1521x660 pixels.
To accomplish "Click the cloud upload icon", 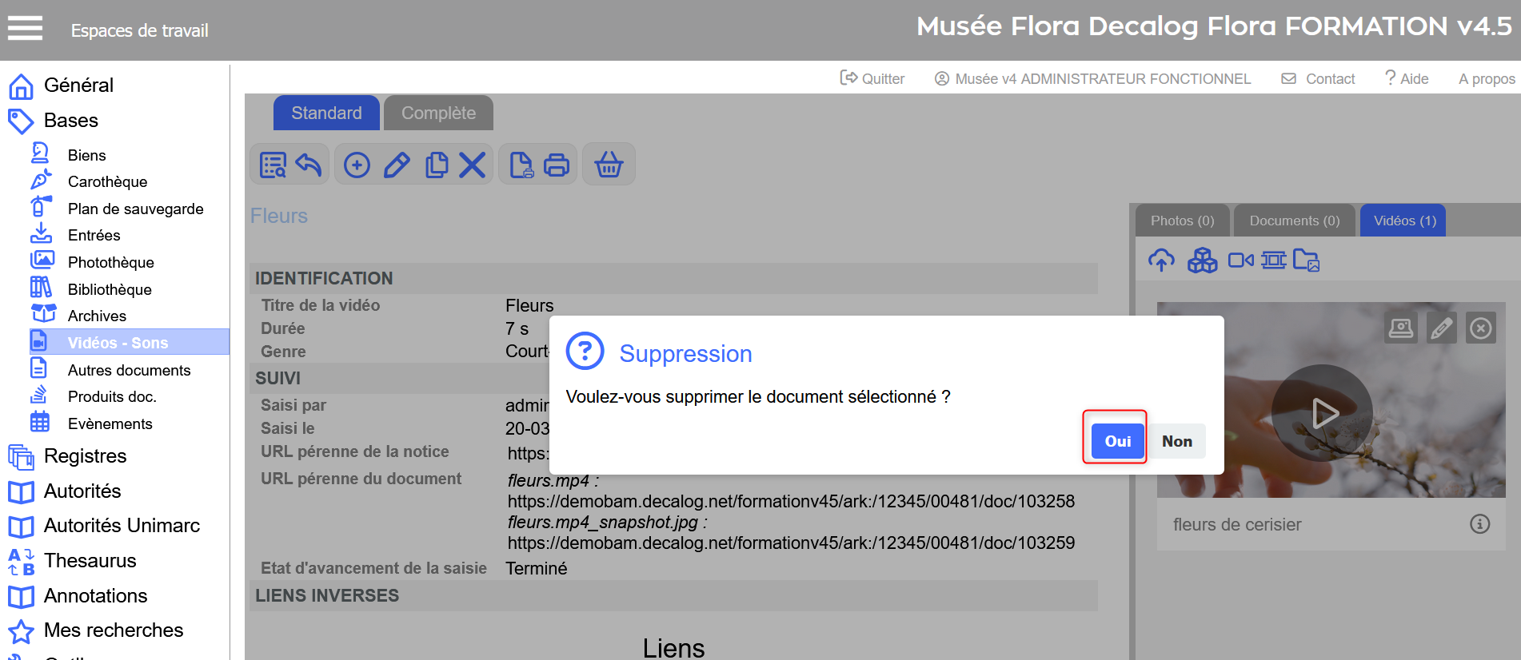I will pos(1161,260).
